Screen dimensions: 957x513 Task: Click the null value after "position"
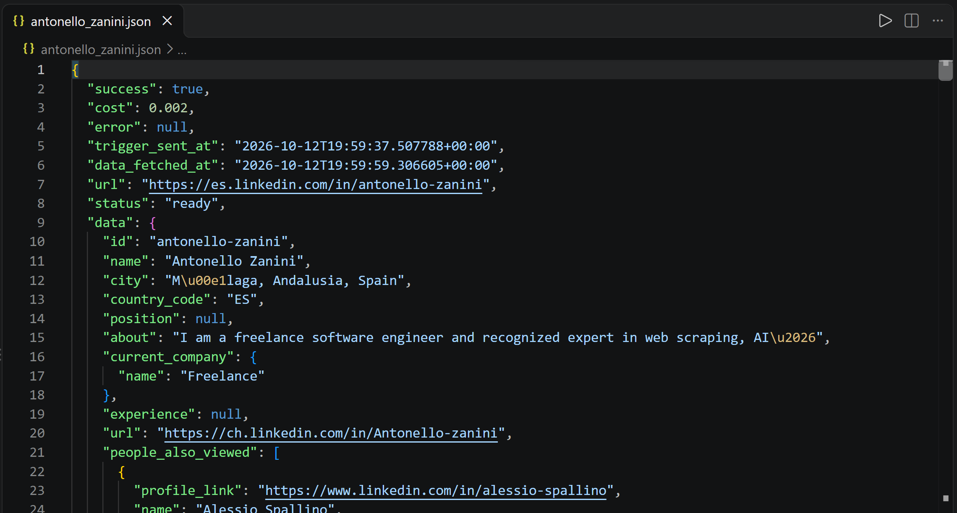coord(211,319)
